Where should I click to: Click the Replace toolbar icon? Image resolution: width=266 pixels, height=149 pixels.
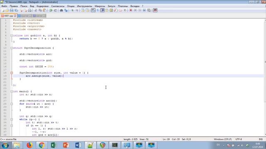(66, 10)
